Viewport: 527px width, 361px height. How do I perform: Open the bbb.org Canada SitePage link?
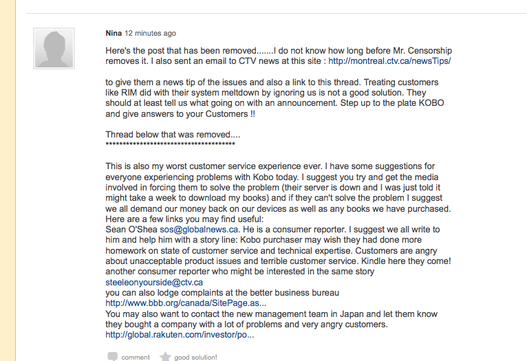(186, 303)
